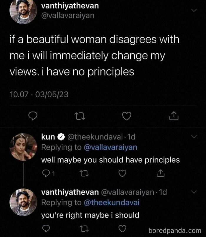Retweet the main tweet about principles

[78, 116]
